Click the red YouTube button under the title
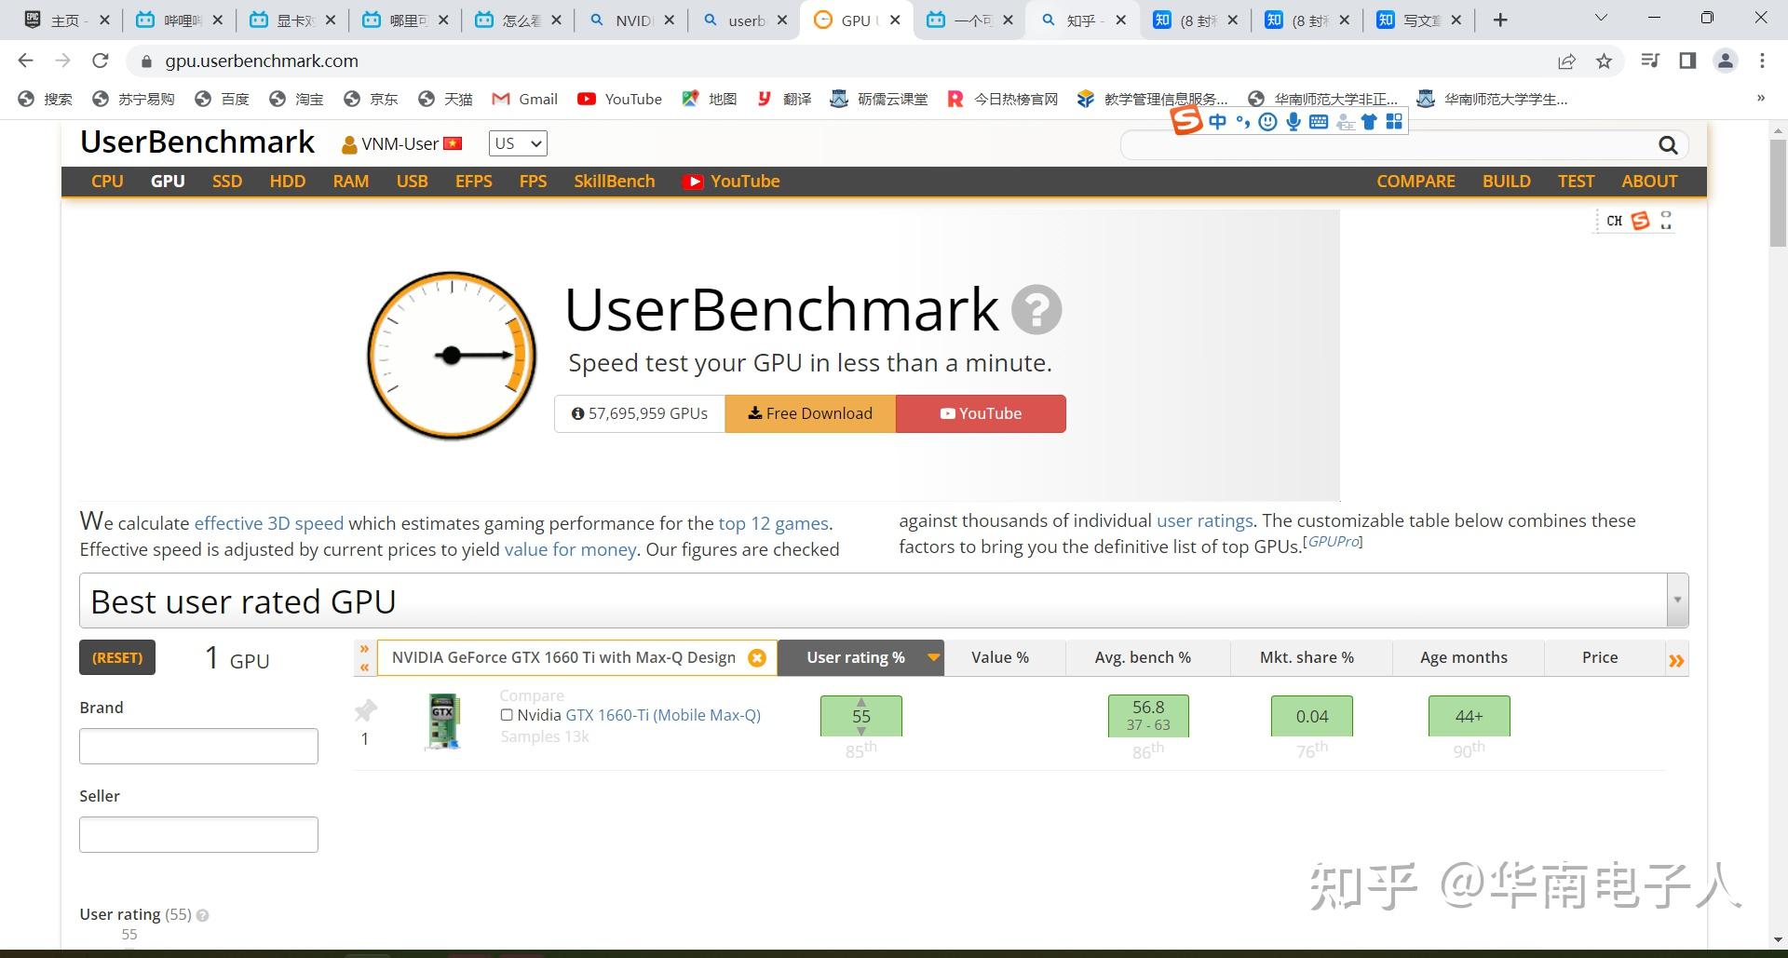This screenshot has height=958, width=1788. [981, 413]
